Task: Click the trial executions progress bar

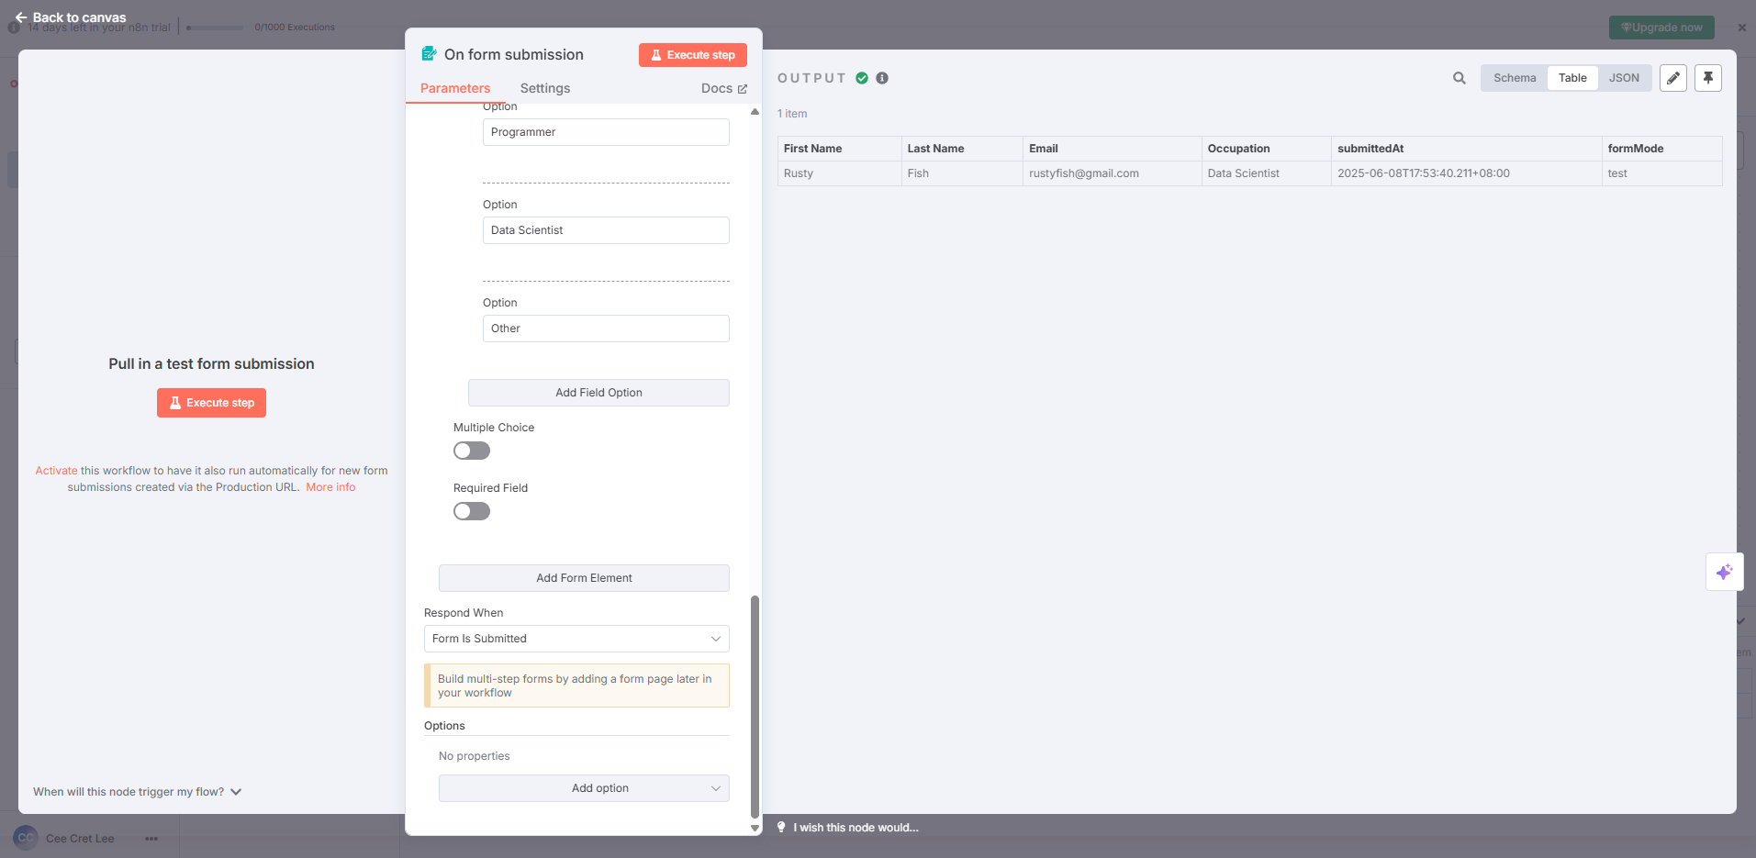Action: coord(214,28)
